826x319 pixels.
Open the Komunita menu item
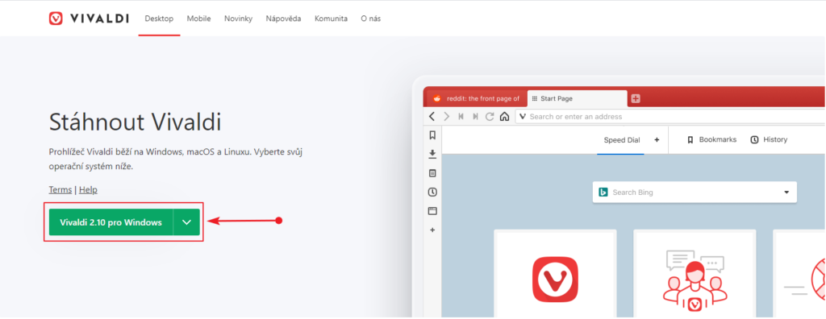(331, 19)
